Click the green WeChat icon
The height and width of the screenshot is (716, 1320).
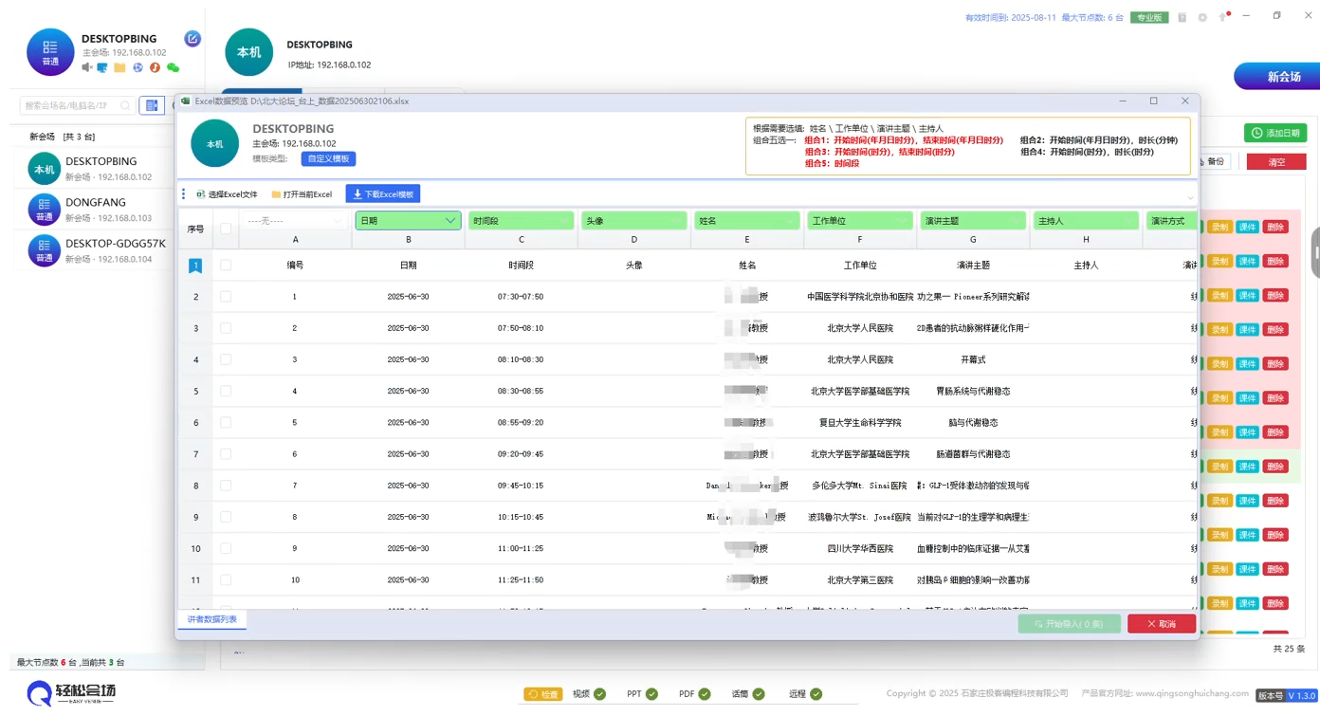[x=173, y=67]
